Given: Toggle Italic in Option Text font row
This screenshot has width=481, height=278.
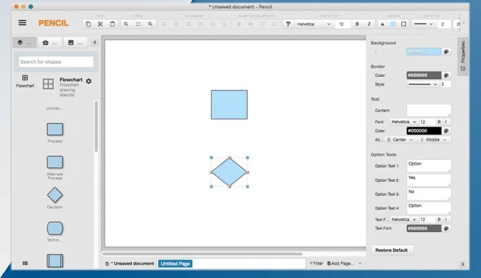Looking at the screenshot, I should pos(446,219).
